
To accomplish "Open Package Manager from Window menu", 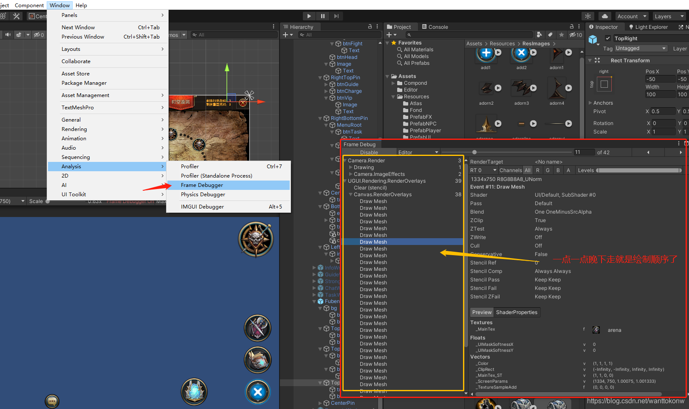I will click(x=108, y=83).
